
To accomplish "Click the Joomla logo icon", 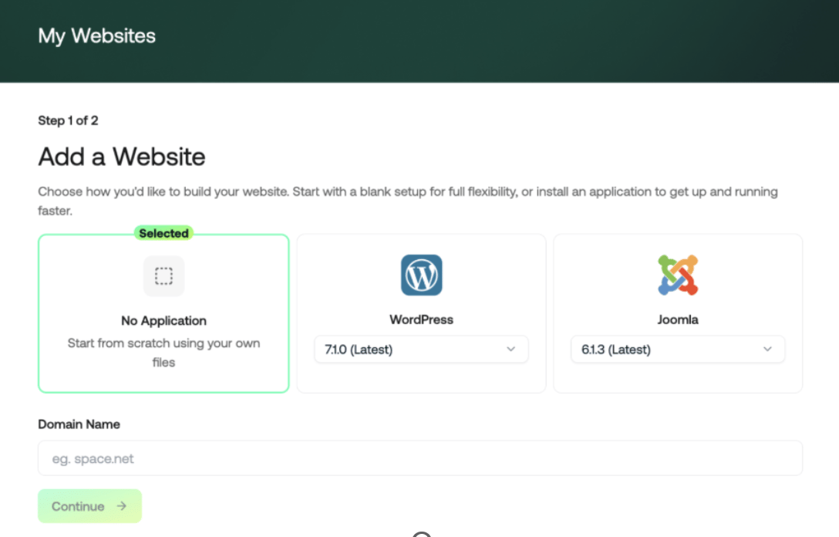I will click(678, 275).
